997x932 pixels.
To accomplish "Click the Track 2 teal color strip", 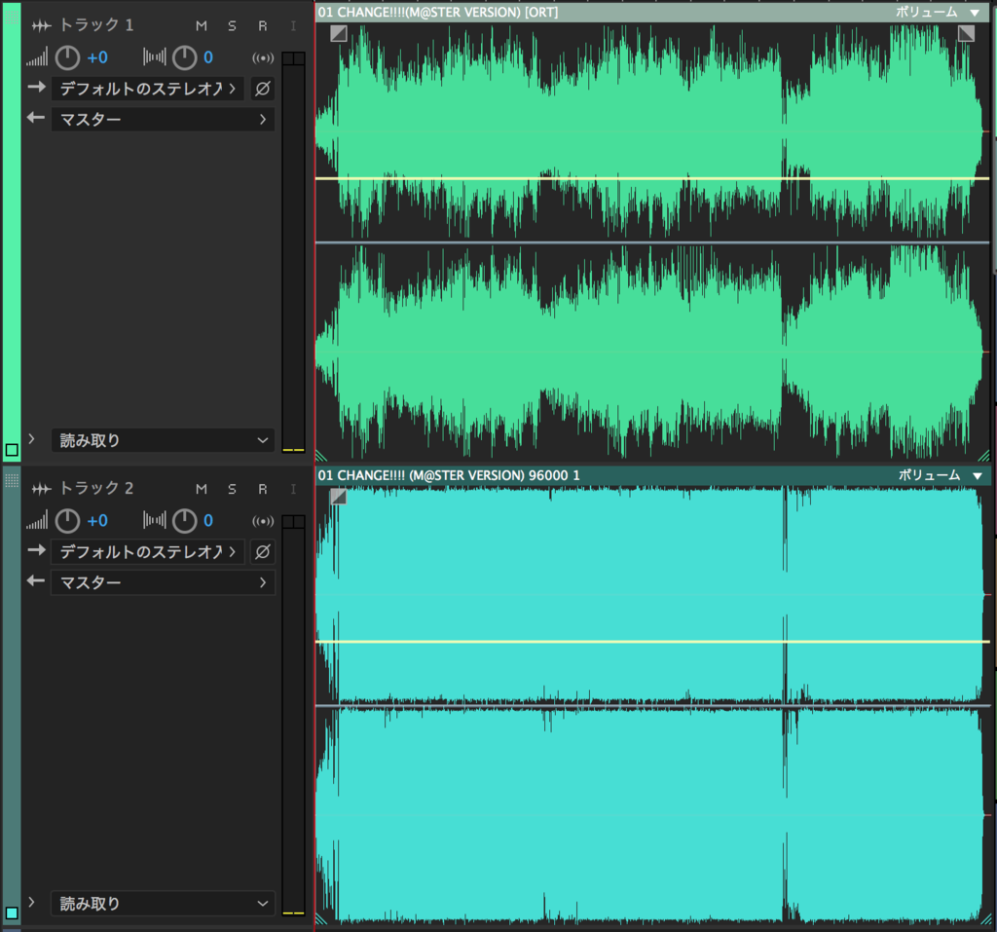I will [x=12, y=694].
